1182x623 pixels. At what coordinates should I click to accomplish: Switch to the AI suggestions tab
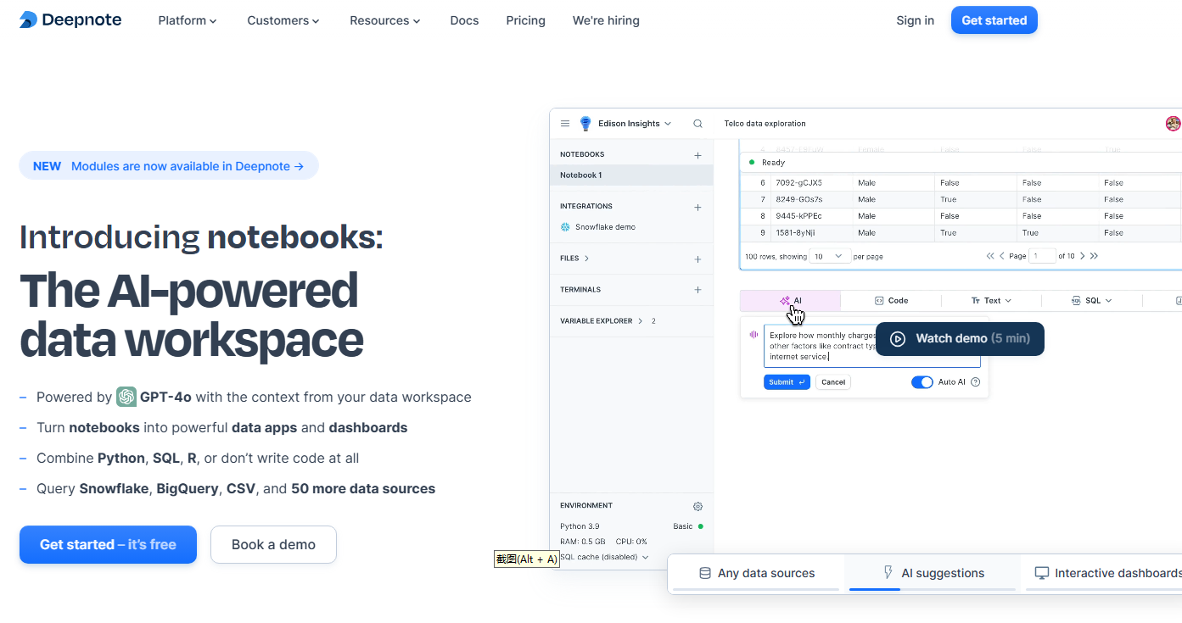pyautogui.click(x=933, y=574)
